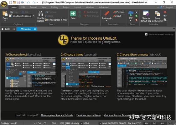The width and height of the screenshot is (176, 125).
Task: Click the green UC UltraCompare icon
Action: click(x=137, y=16)
